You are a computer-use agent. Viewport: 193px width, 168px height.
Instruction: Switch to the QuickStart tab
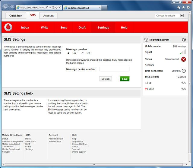[x=16, y=16]
